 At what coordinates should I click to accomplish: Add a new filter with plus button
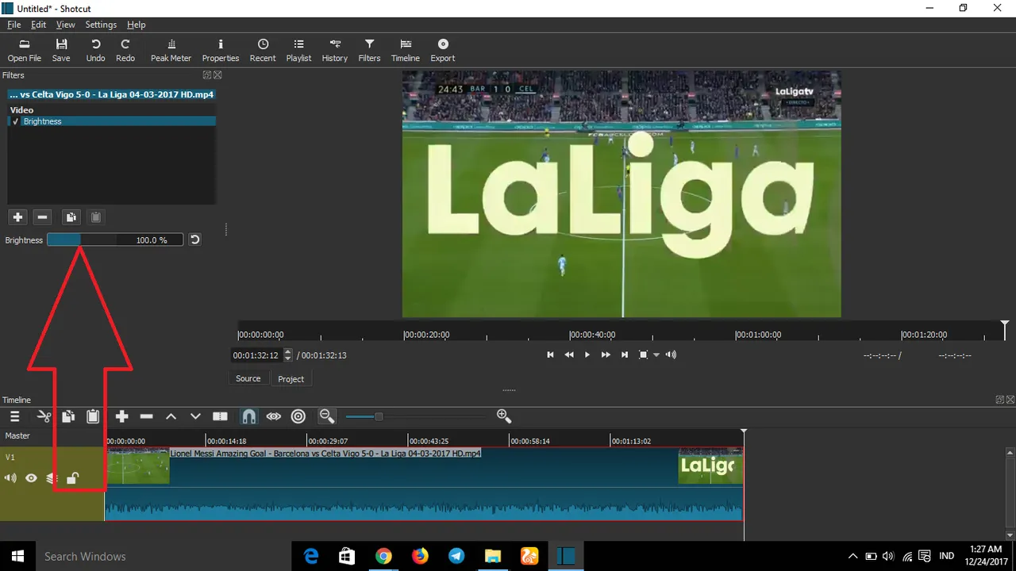(x=18, y=217)
